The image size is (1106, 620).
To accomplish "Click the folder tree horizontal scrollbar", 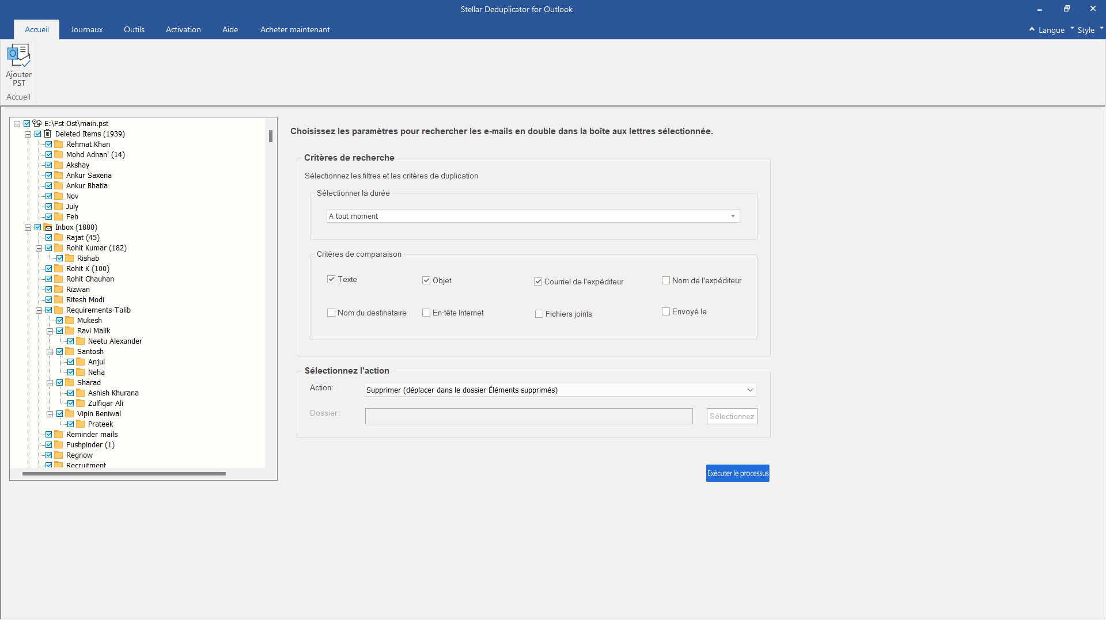I will pyautogui.click(x=124, y=474).
